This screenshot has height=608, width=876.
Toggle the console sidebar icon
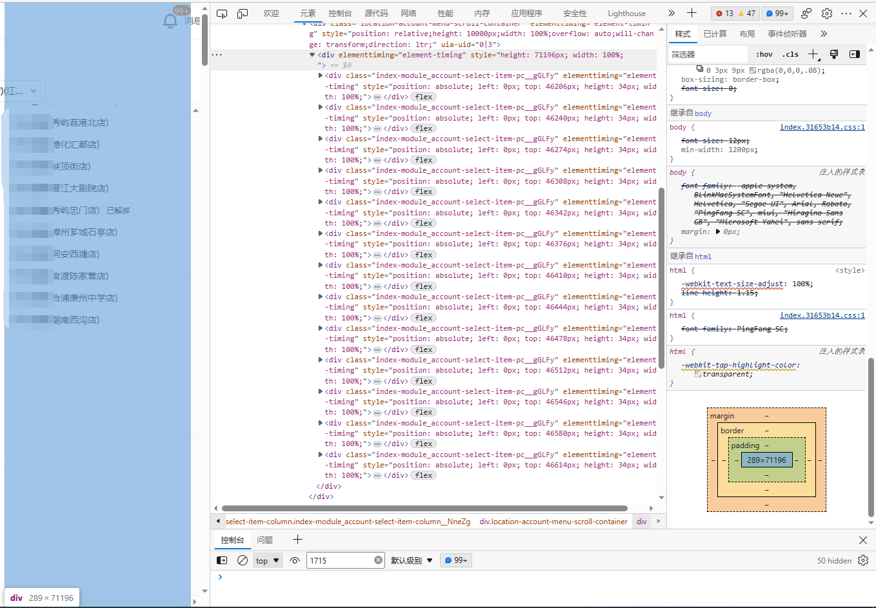point(222,560)
